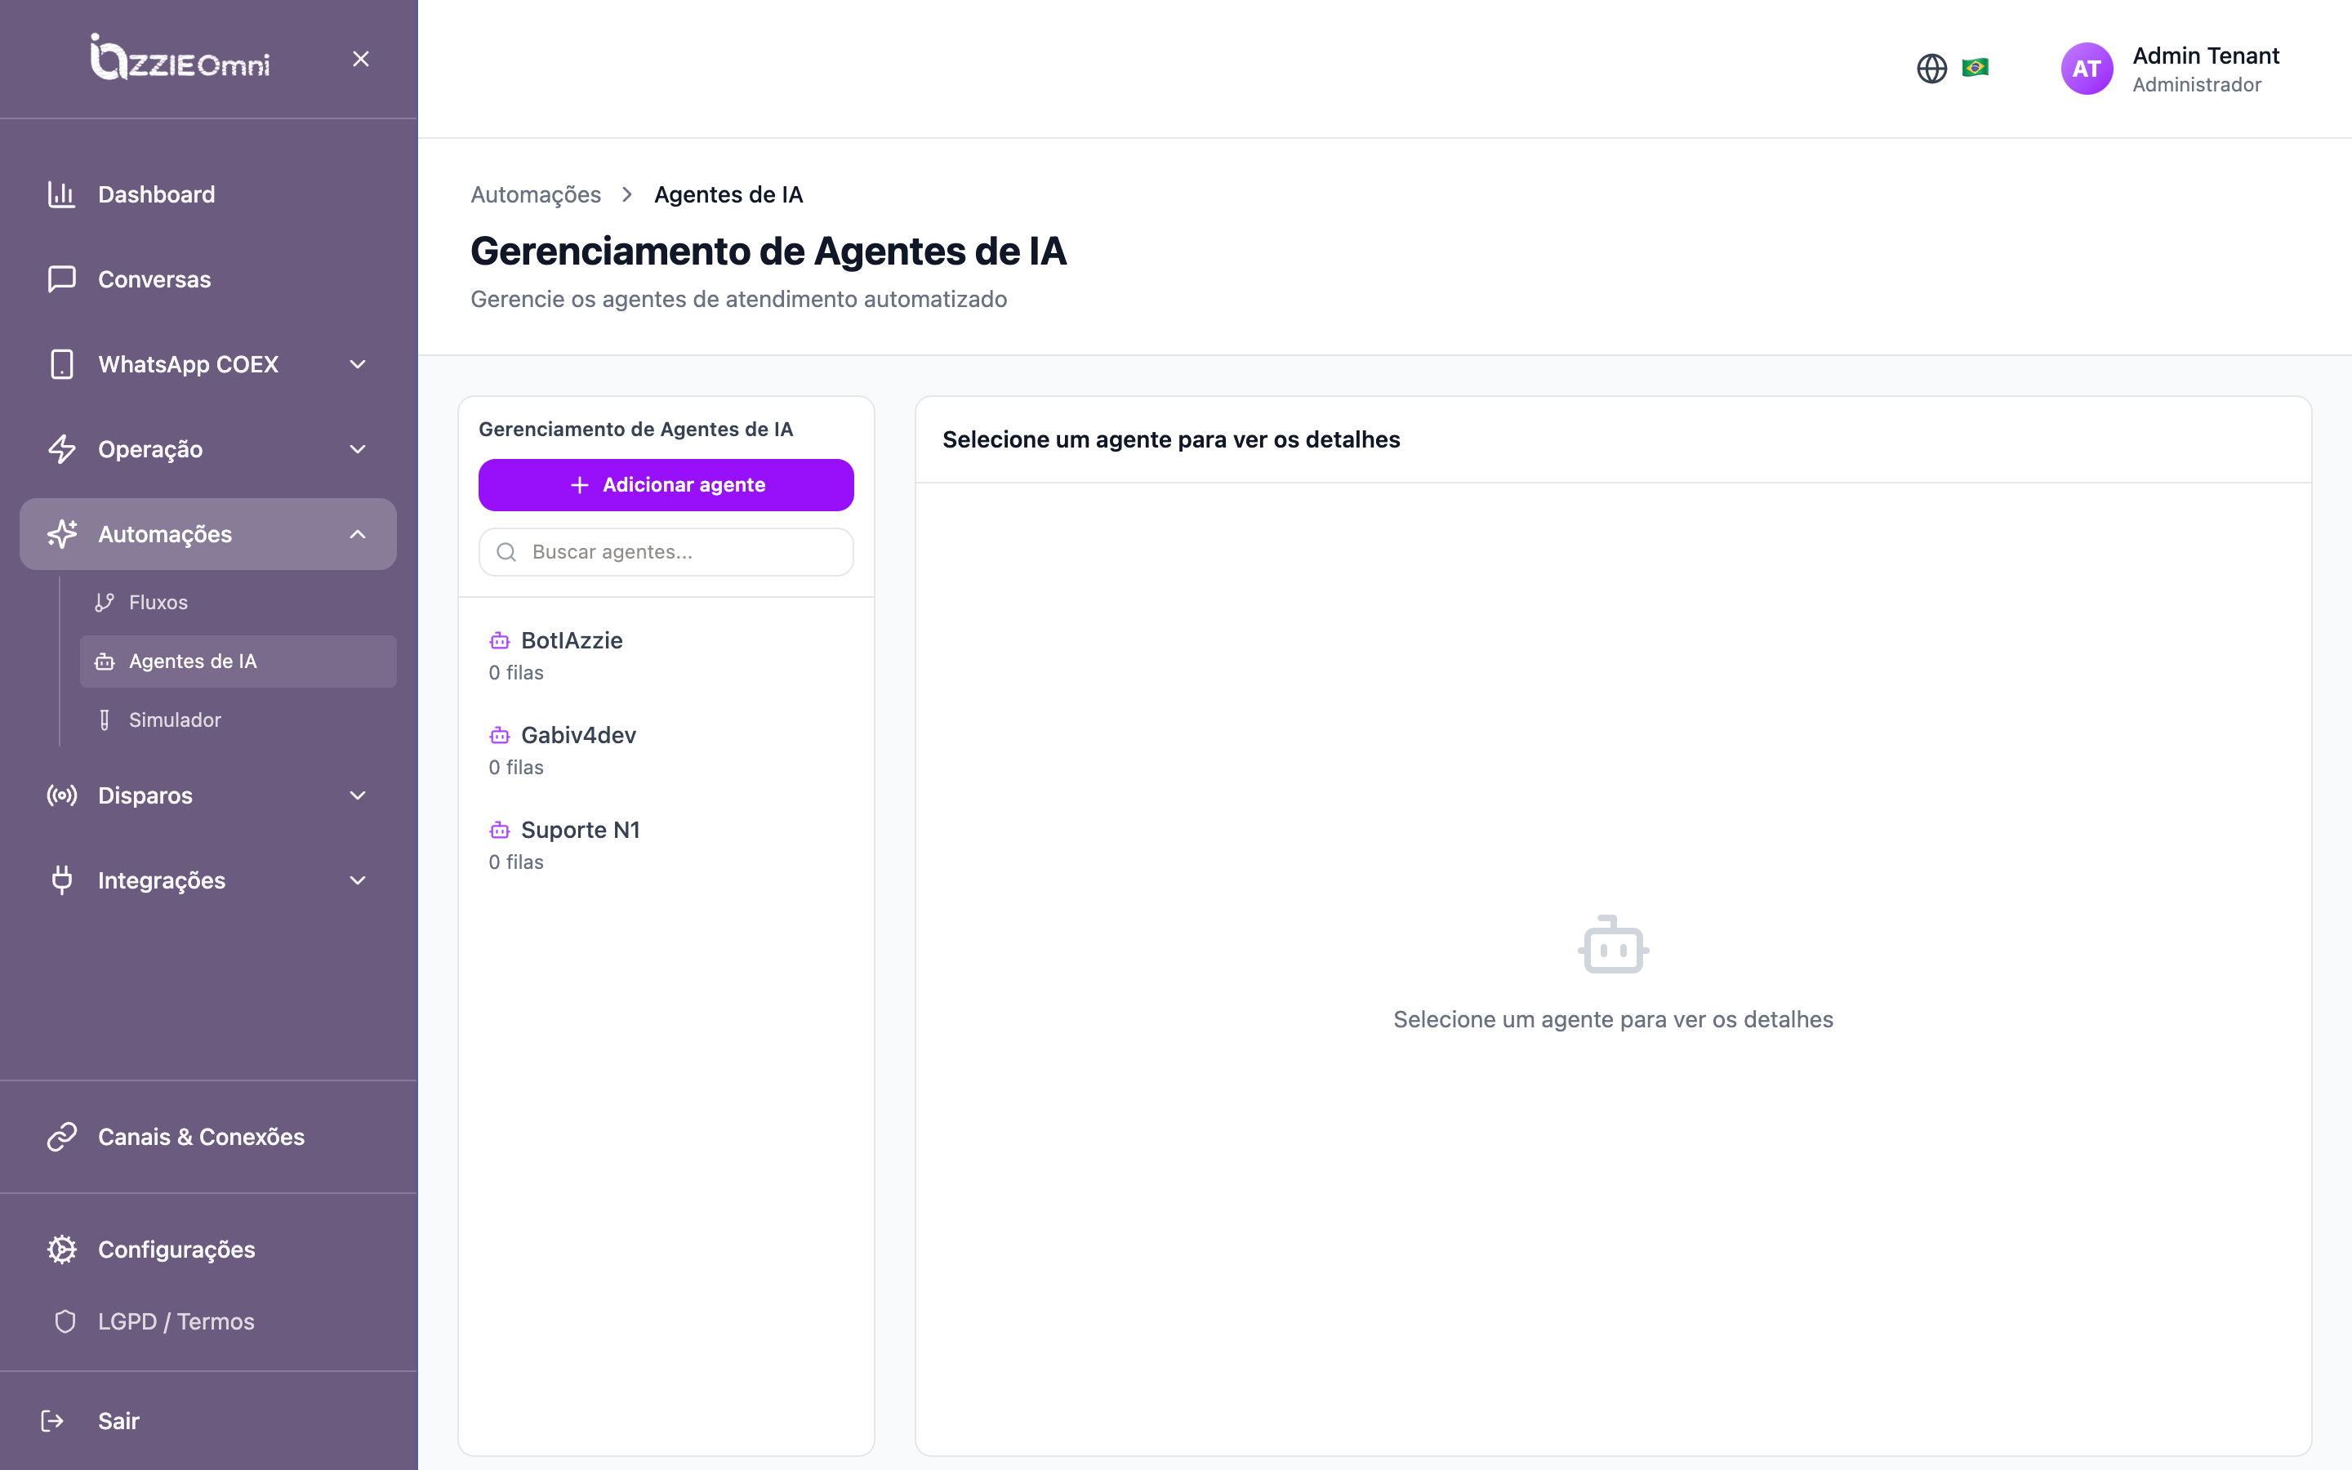Open the Simulador submenu item
This screenshot has width=2352, height=1470.
pos(238,720)
